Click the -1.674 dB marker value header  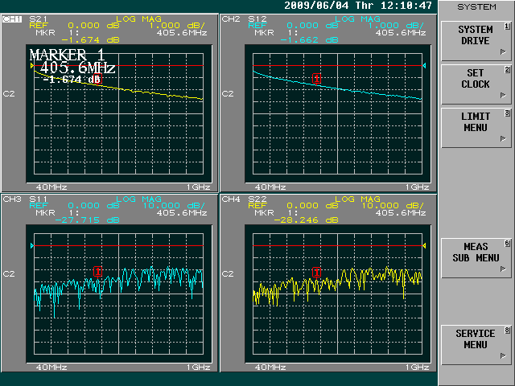click(90, 40)
